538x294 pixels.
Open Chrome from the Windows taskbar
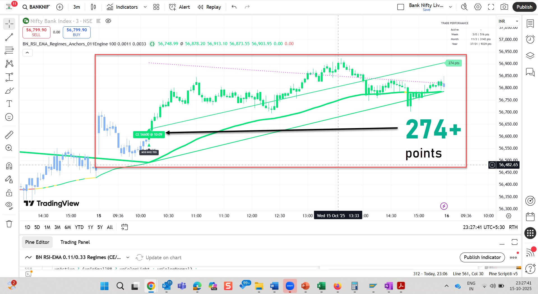(151, 286)
